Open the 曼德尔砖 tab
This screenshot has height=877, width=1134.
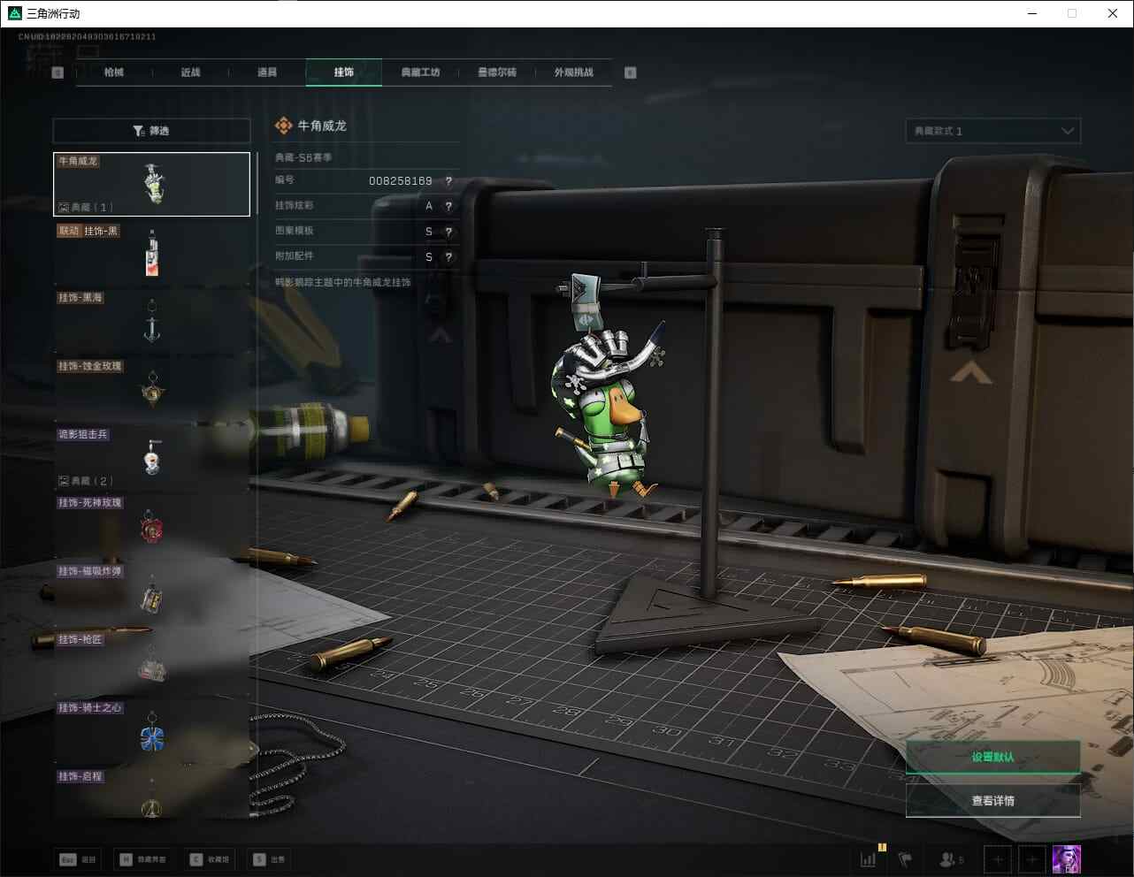497,72
